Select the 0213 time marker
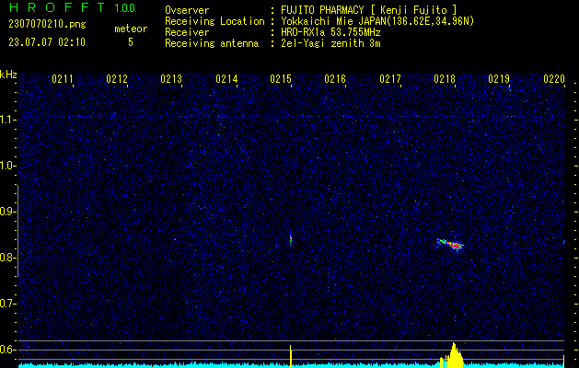 tap(171, 80)
